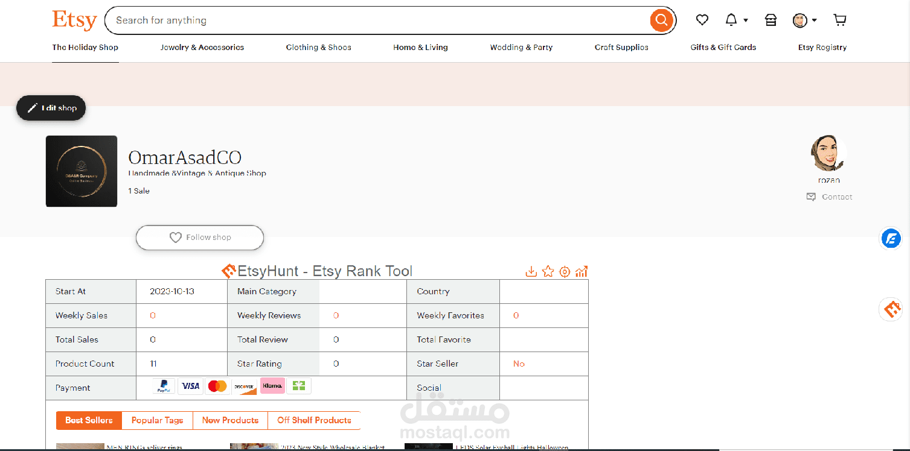Screen dimensions: 910x451
Task: Click the rozan owner name
Action: pos(829,180)
